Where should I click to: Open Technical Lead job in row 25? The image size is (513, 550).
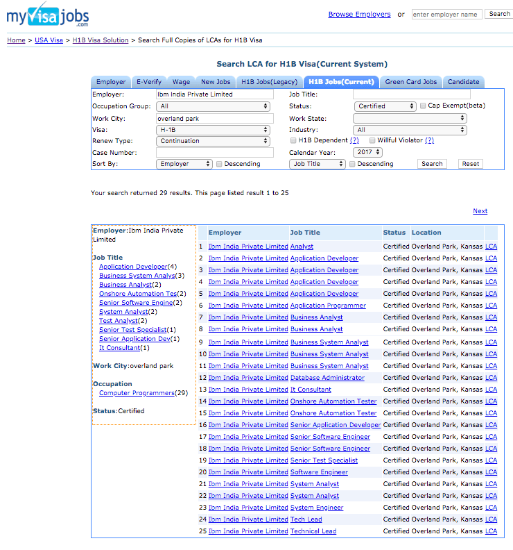coord(313,531)
